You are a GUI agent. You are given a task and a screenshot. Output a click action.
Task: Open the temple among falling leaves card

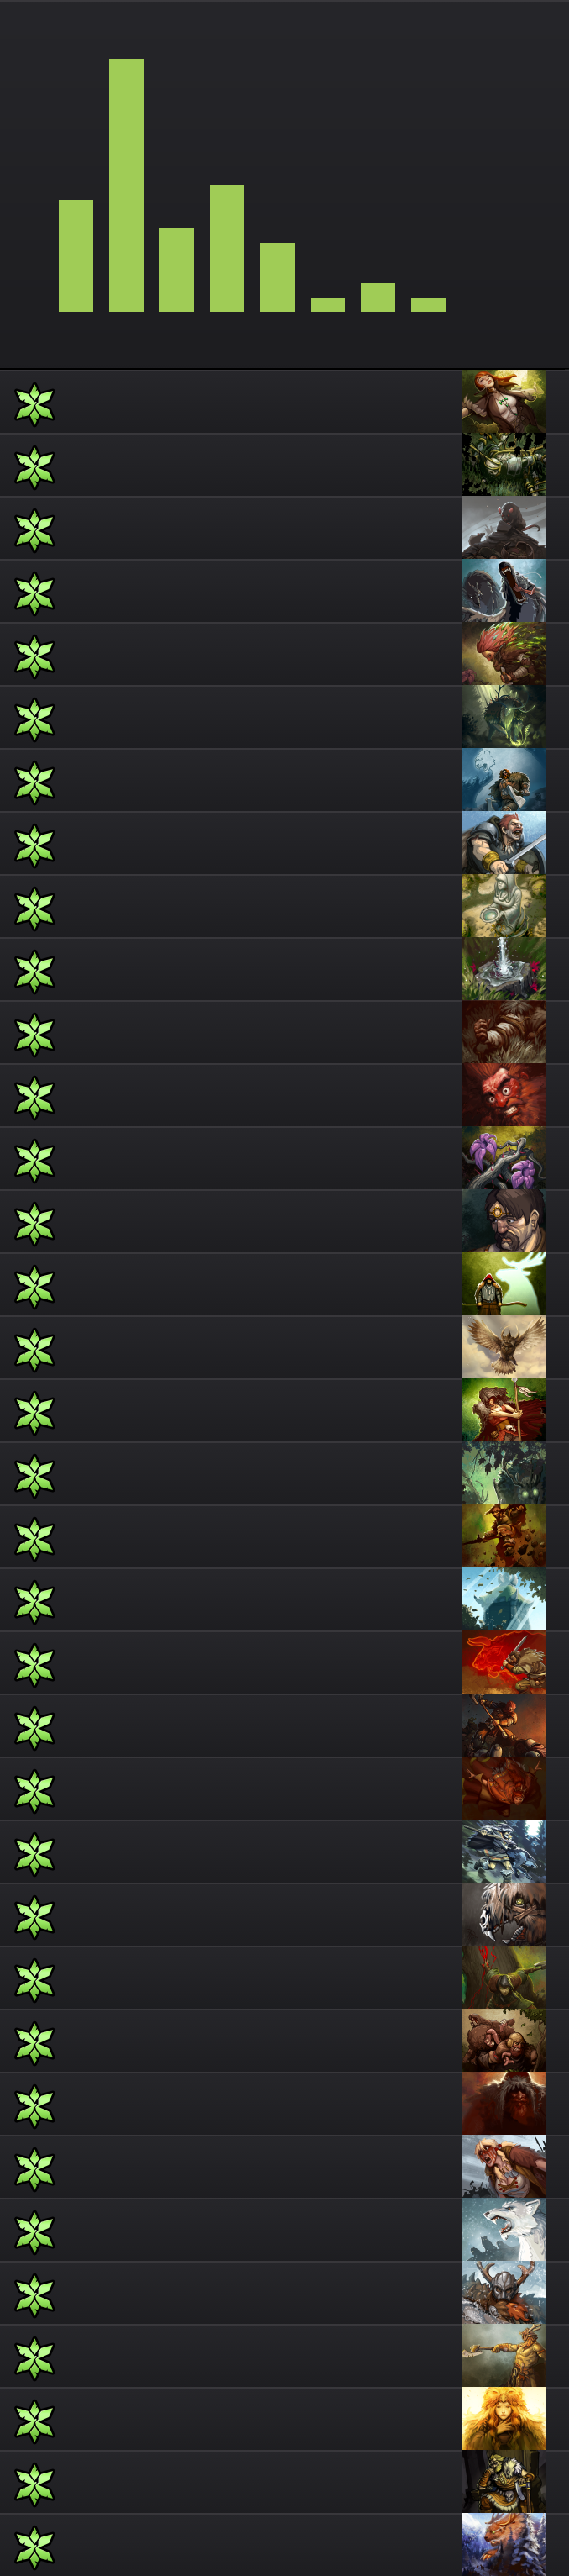coord(503,1599)
